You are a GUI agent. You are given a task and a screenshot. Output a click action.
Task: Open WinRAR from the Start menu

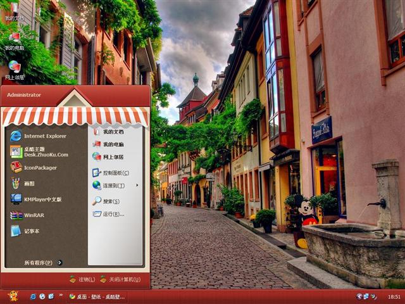point(27,215)
